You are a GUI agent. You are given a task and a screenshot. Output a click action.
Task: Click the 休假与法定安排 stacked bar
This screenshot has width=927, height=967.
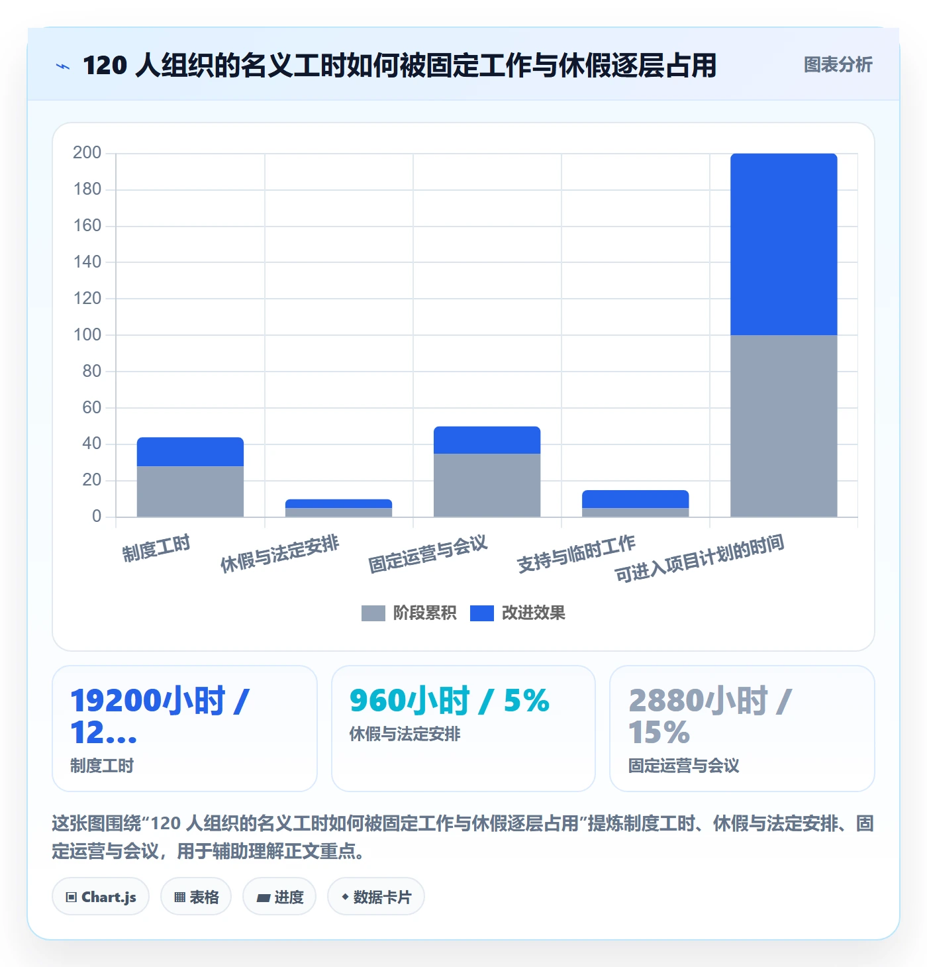tap(338, 508)
